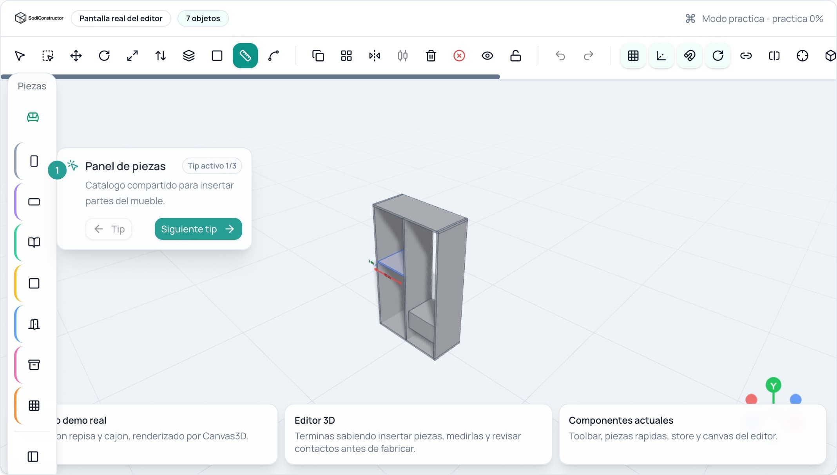Click the redo arrow

click(589, 56)
